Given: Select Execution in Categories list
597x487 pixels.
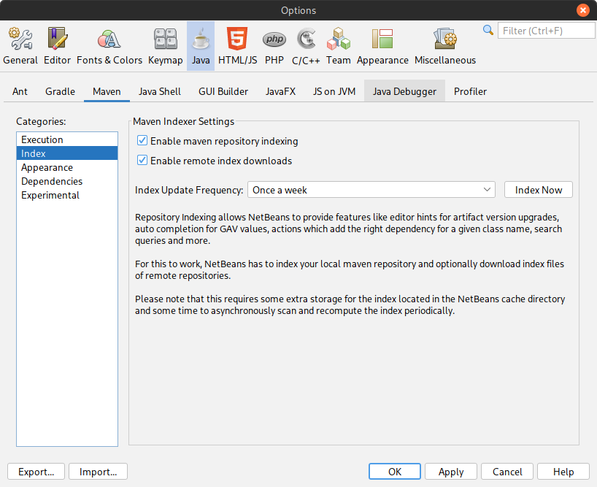Looking at the screenshot, I should (67, 139).
